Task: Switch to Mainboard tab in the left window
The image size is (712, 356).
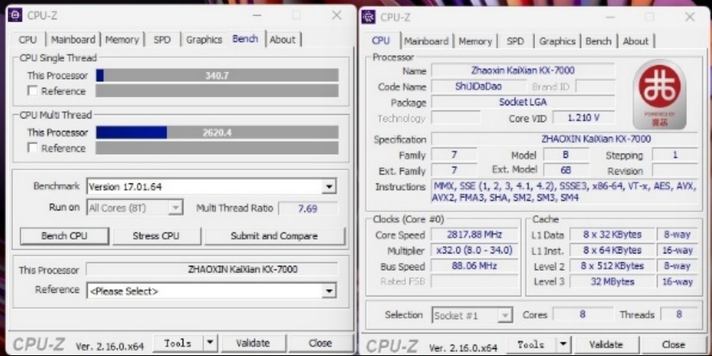Action: [x=73, y=40]
